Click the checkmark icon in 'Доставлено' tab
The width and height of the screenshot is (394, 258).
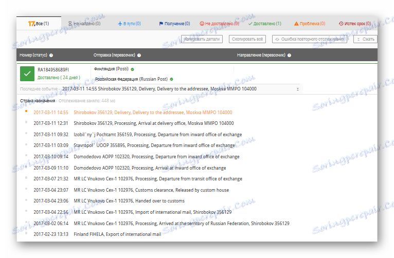[250, 24]
